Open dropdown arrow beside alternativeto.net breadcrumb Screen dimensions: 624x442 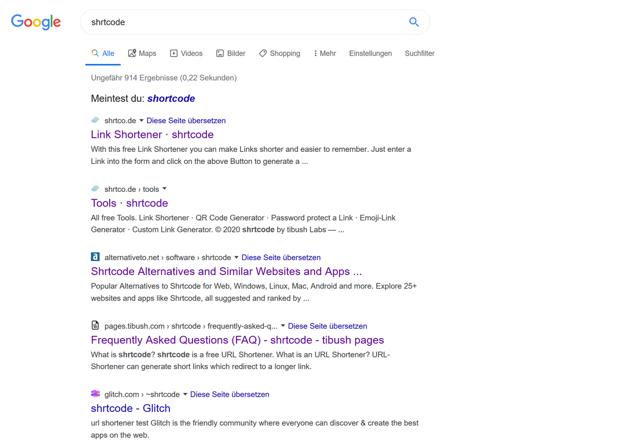[236, 257]
